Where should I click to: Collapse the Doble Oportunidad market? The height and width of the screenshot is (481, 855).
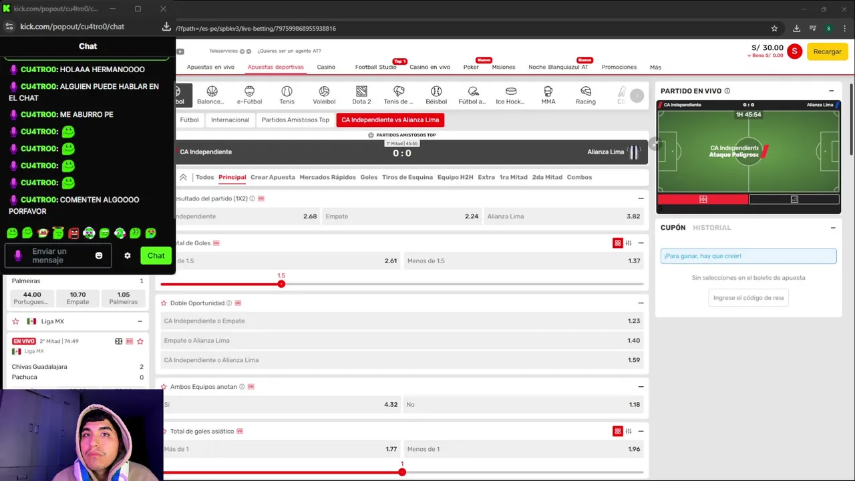tap(641, 303)
